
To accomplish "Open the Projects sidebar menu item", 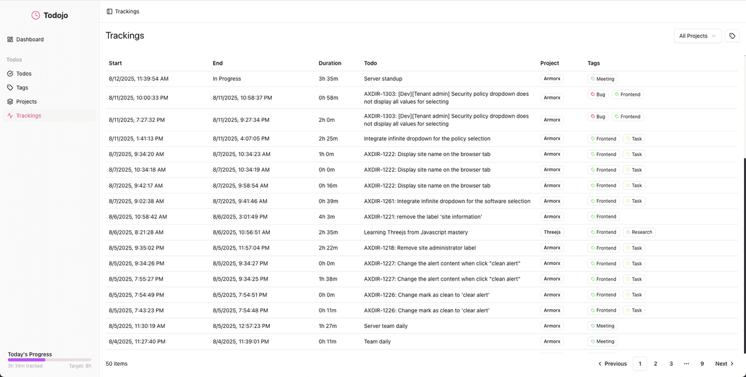I will point(26,101).
